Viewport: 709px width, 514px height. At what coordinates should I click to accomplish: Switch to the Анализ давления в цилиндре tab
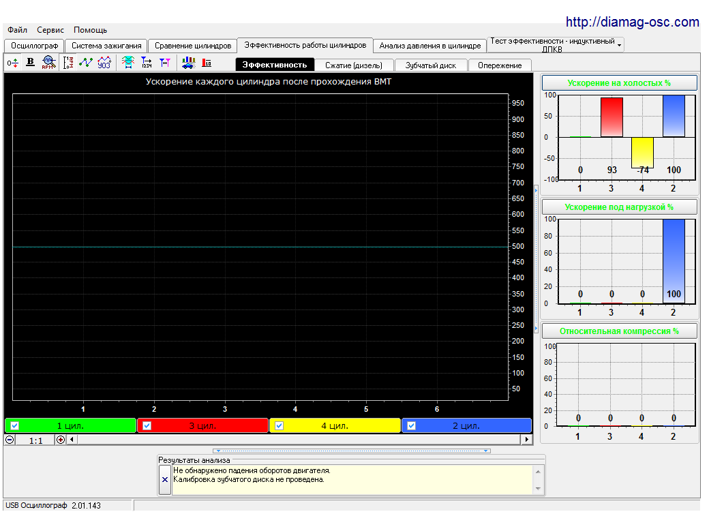(430, 46)
